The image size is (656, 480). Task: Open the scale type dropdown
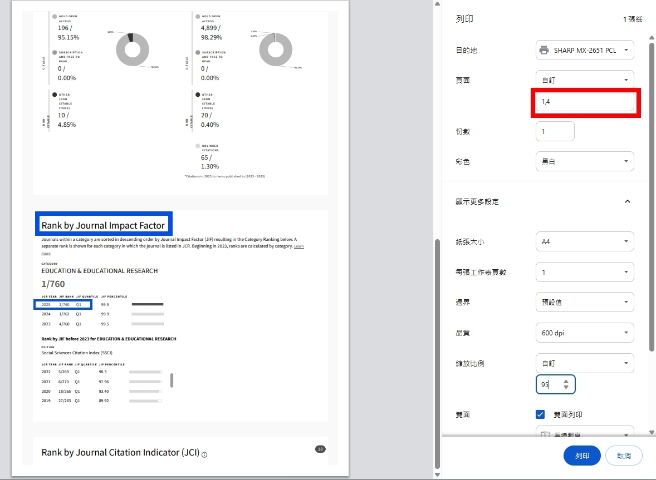click(585, 363)
